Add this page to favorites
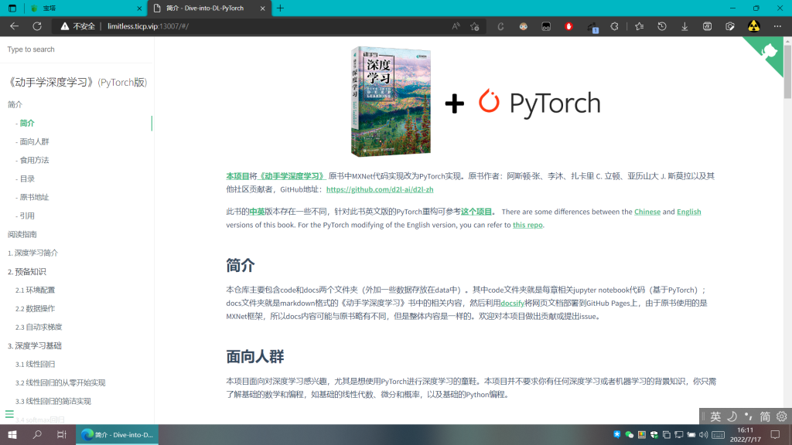This screenshot has width=792, height=445. 474,26
